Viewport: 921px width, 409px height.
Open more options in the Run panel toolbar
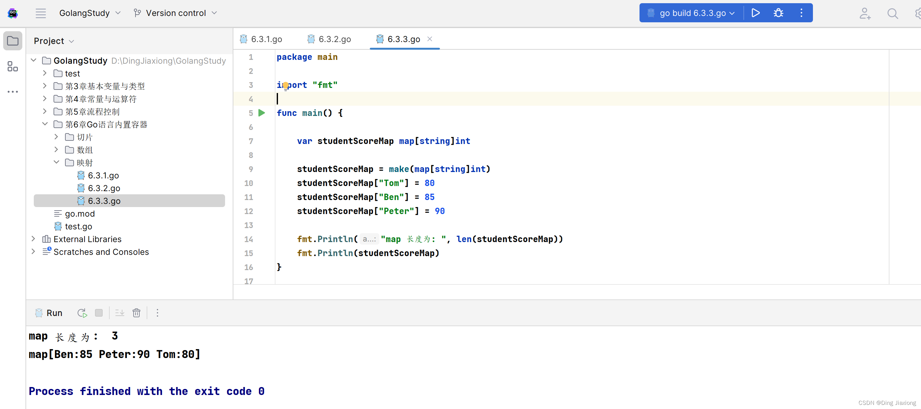(x=157, y=313)
